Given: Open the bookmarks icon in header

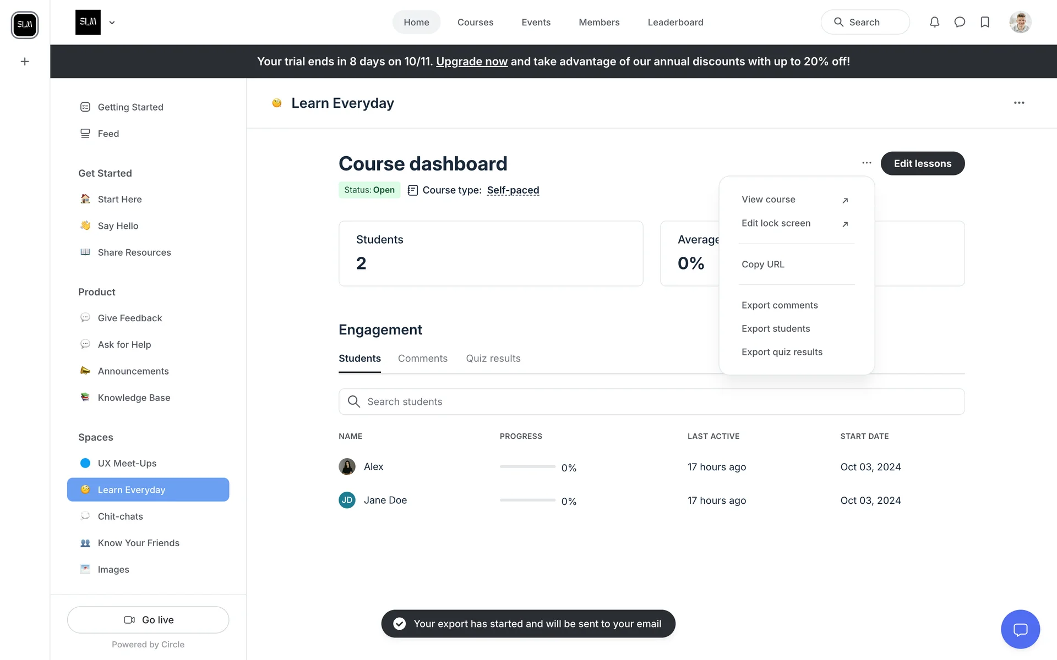Looking at the screenshot, I should 985,22.
